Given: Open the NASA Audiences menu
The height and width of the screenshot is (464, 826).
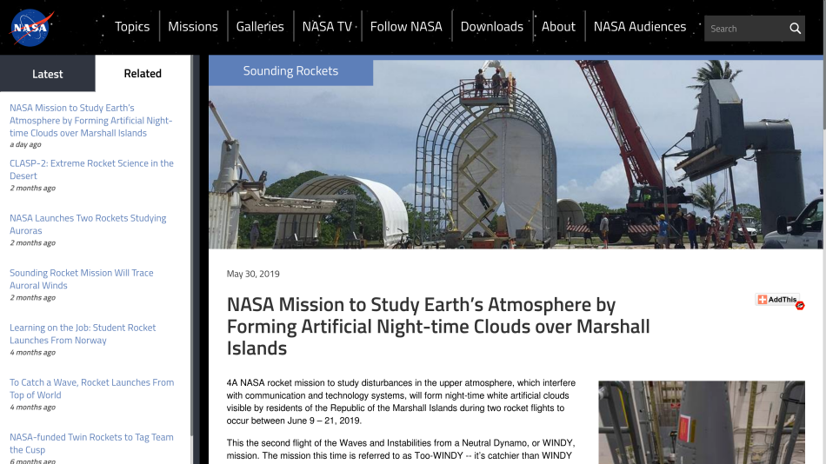Looking at the screenshot, I should [x=640, y=26].
